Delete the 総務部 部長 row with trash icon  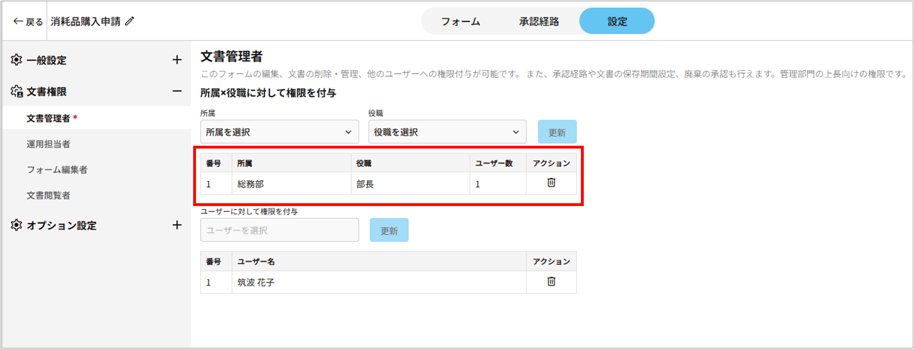551,183
